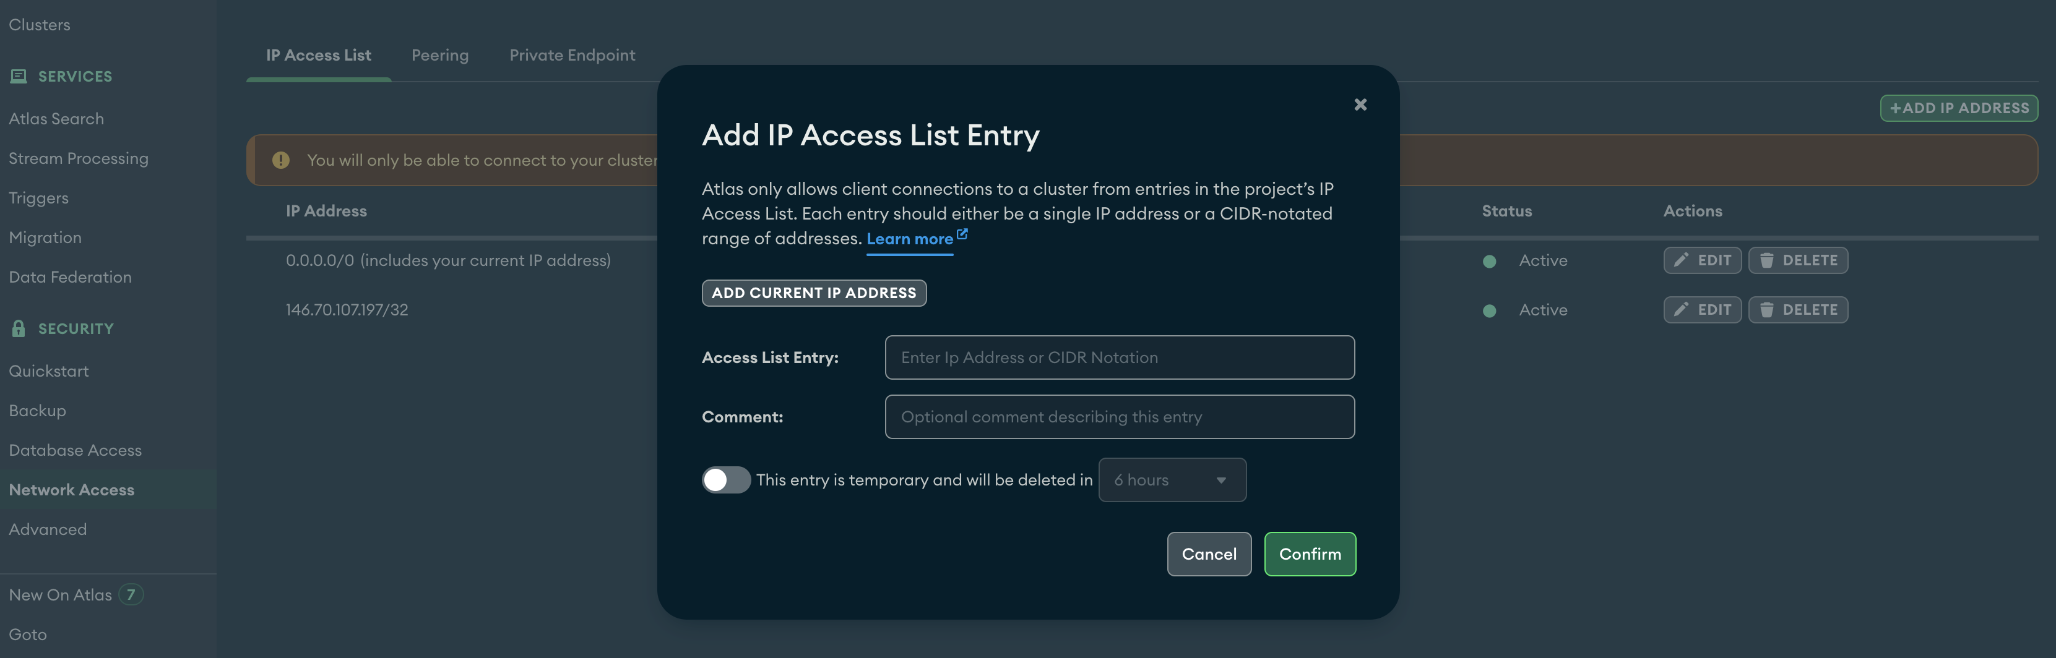Screen dimensions: 2056x658
Task: Open Database Access in the sidebar
Action: coord(75,449)
